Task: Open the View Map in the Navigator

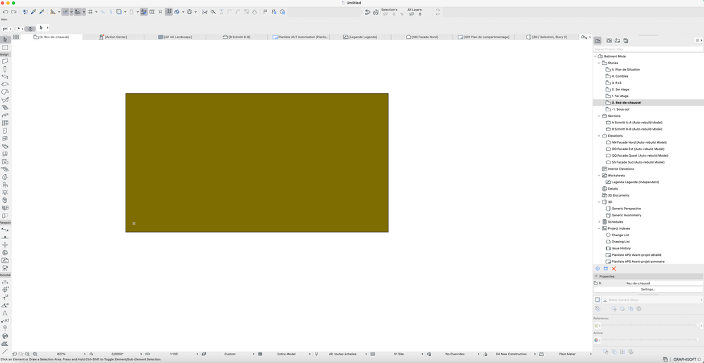Action: (x=610, y=40)
